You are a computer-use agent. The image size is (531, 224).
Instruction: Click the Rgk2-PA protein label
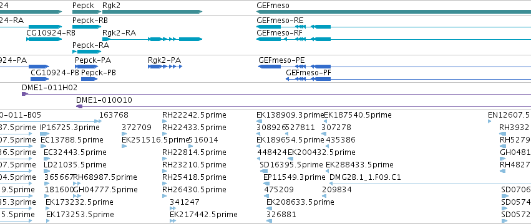click(x=164, y=60)
